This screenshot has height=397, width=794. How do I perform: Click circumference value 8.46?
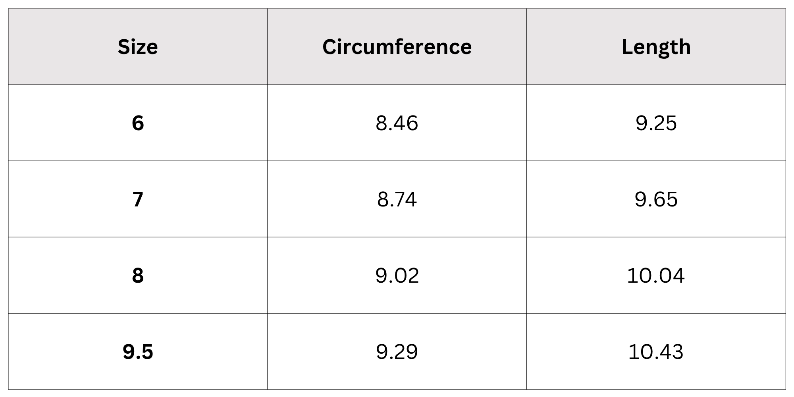(x=397, y=123)
